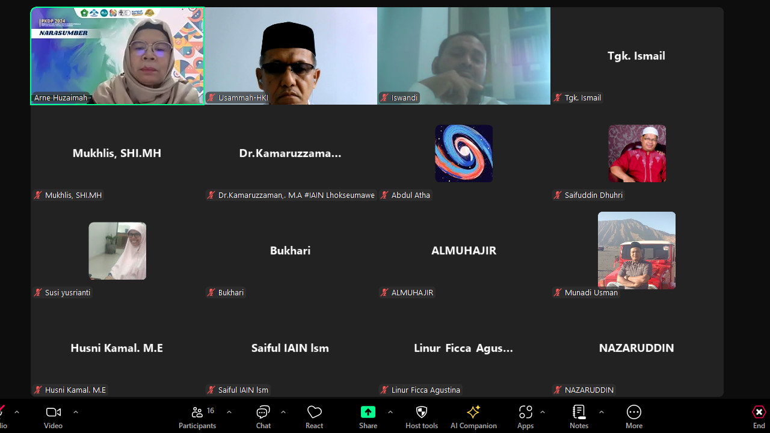Click the large Saiful IAIN lsm name
This screenshot has height=433, width=770.
290,348
